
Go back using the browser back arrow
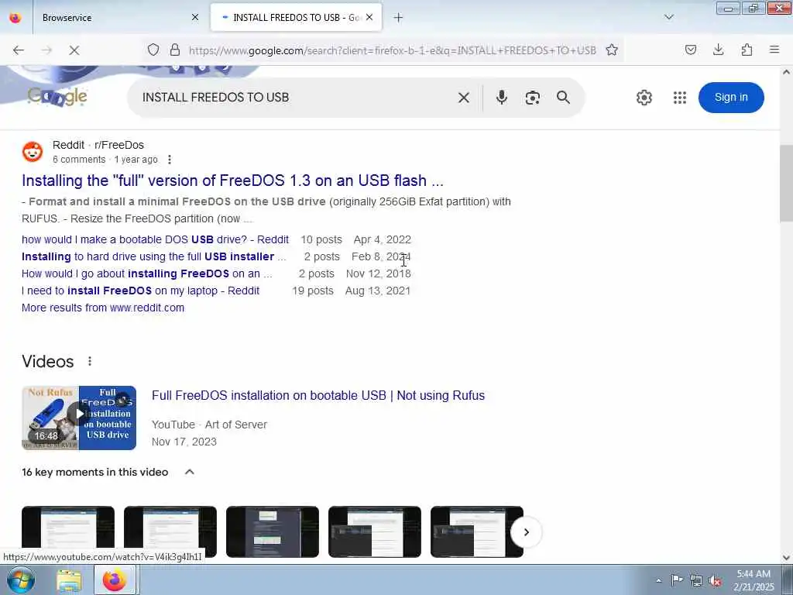(19, 50)
